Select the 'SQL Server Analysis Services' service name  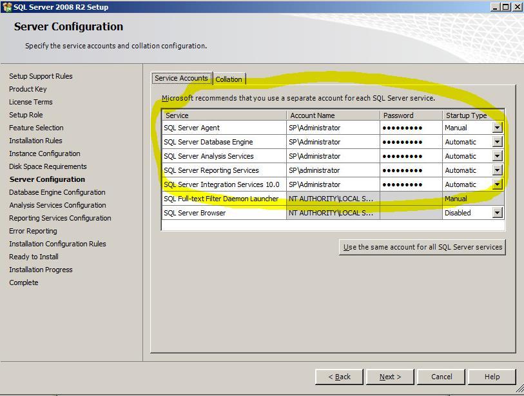click(x=209, y=156)
